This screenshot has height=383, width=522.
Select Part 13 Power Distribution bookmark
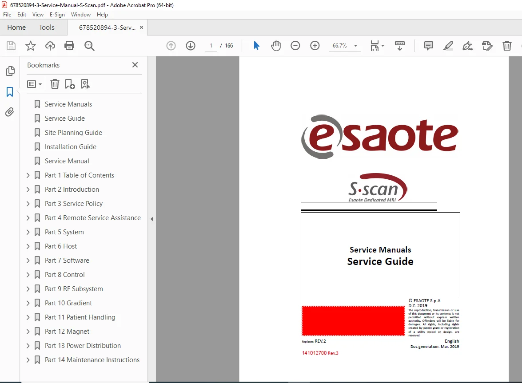pyautogui.click(x=83, y=346)
